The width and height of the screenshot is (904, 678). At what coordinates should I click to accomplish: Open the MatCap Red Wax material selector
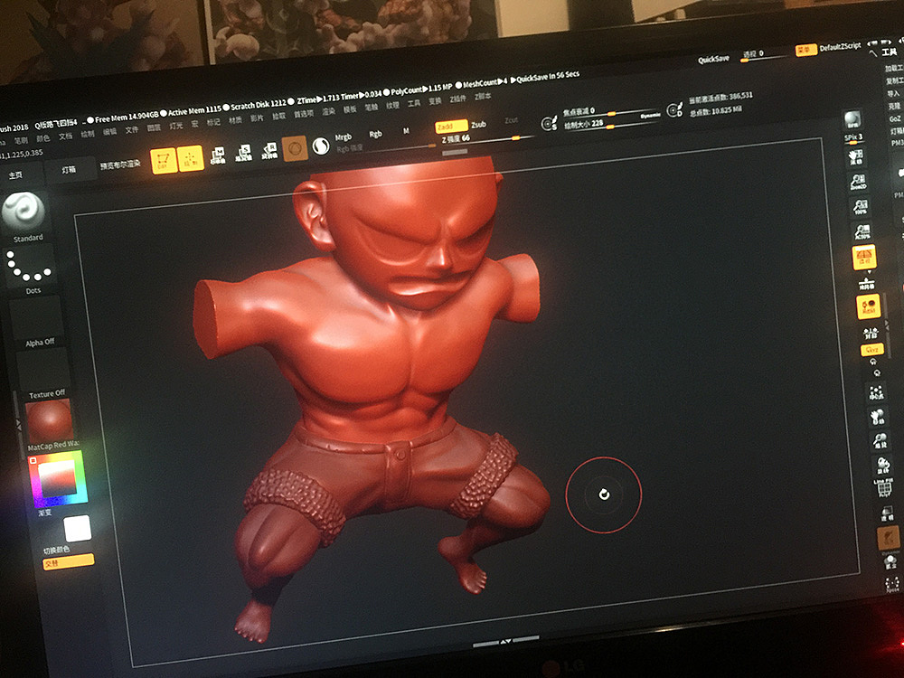(49, 419)
